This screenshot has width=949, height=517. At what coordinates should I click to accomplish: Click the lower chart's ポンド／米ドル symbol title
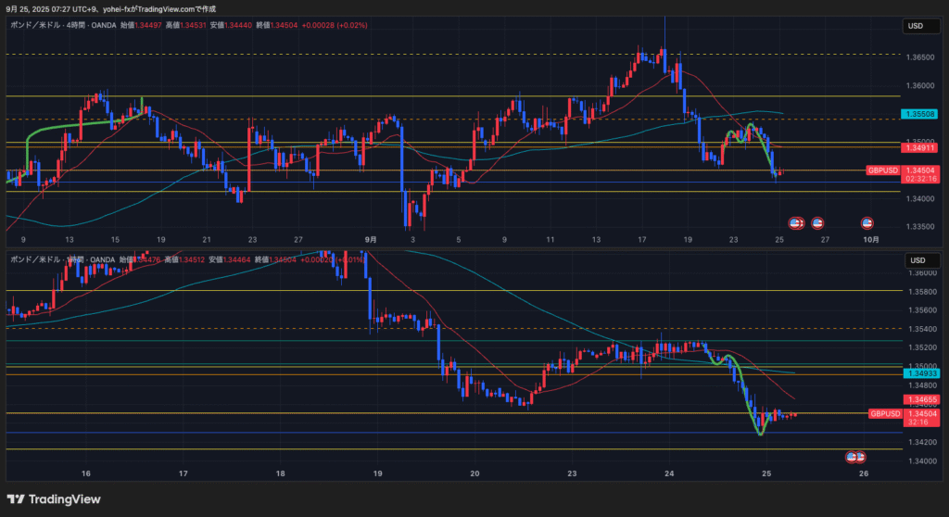point(37,260)
